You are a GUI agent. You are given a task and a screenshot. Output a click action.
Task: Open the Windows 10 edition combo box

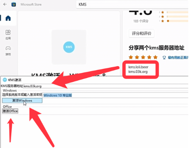(115, 95)
